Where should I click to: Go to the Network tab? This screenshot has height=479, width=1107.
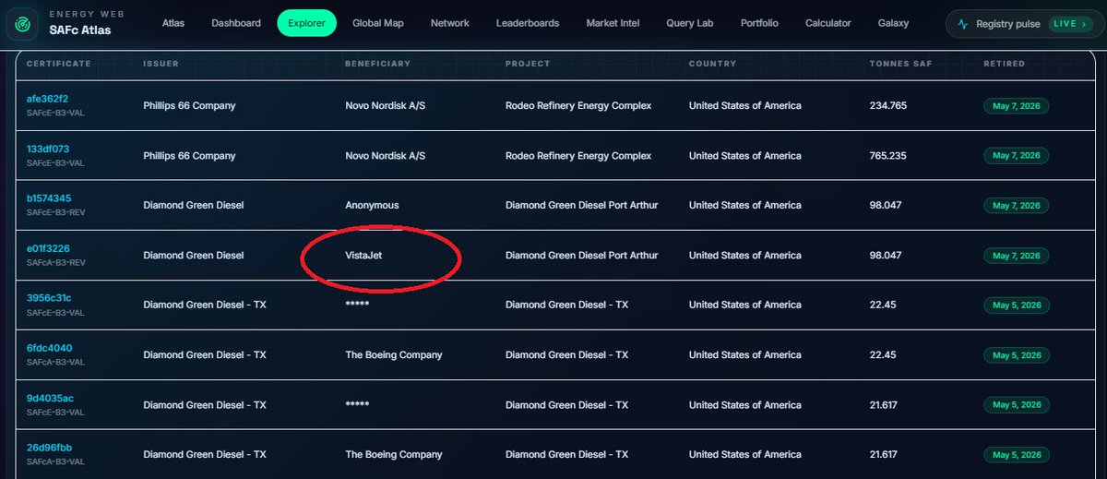coord(450,23)
